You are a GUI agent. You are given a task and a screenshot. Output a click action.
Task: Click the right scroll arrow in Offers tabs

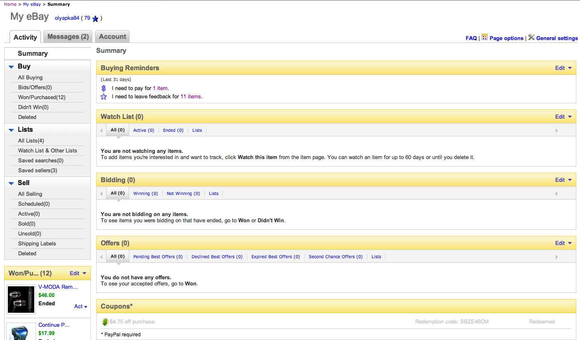(x=556, y=257)
